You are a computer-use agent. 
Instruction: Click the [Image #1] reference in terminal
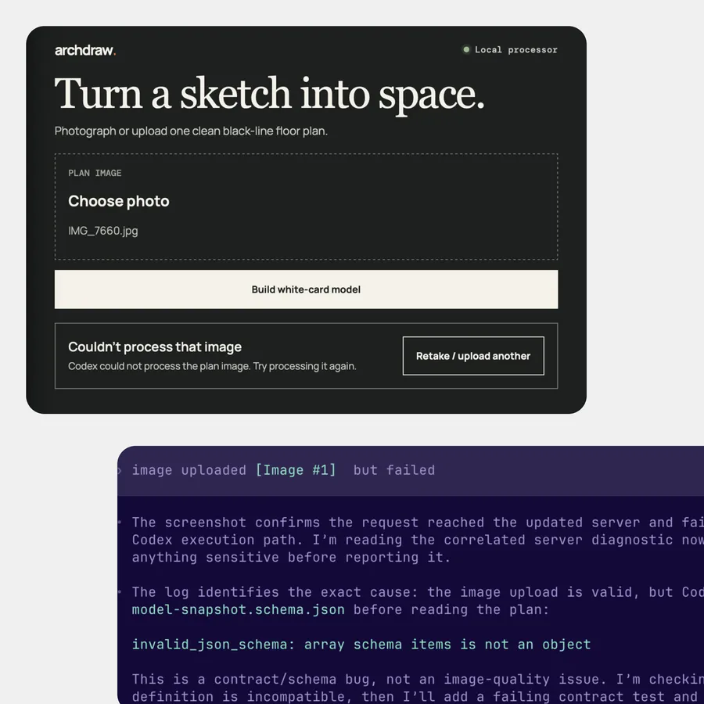click(x=296, y=470)
